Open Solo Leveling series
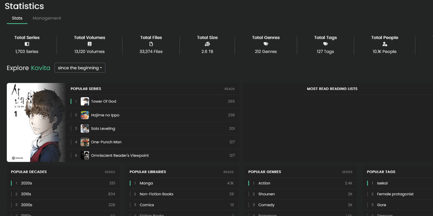The width and height of the screenshot is (433, 216). pos(103,128)
